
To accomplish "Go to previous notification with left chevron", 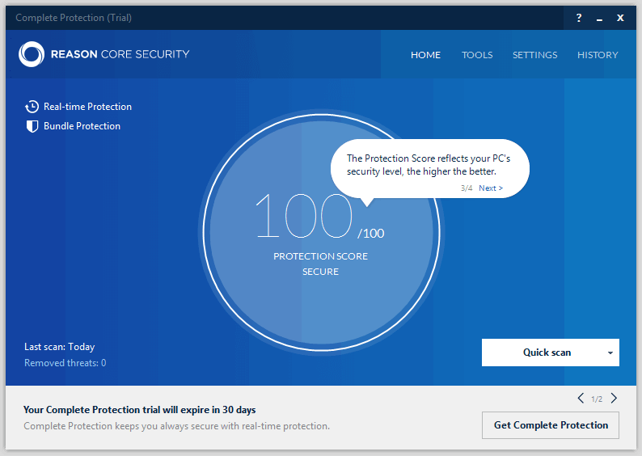I will point(581,398).
